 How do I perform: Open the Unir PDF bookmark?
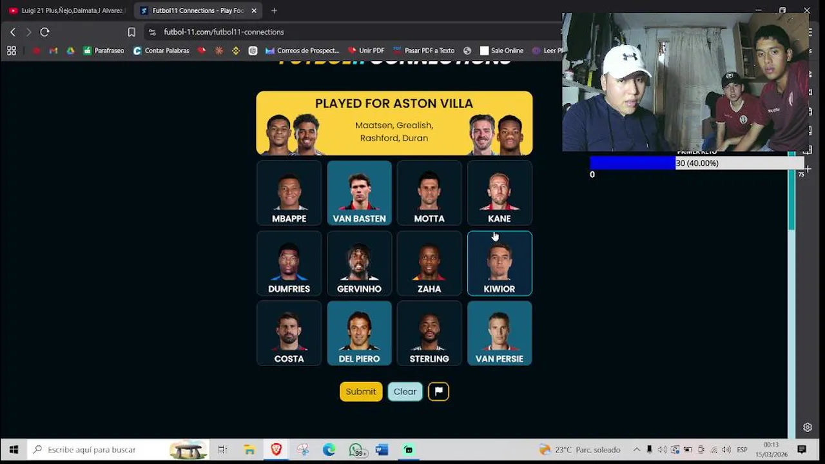click(365, 50)
